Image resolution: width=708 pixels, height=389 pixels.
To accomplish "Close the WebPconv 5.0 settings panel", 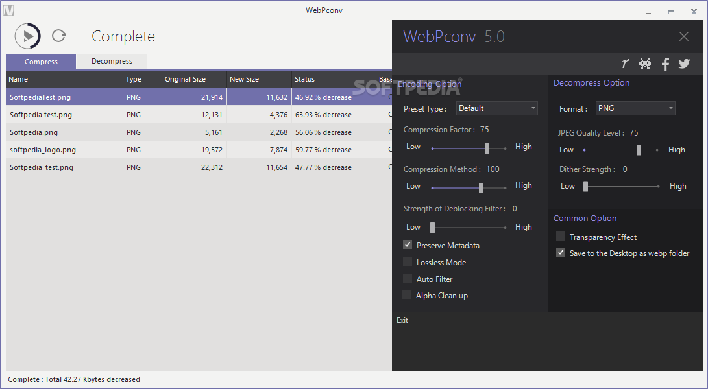I will (x=683, y=36).
